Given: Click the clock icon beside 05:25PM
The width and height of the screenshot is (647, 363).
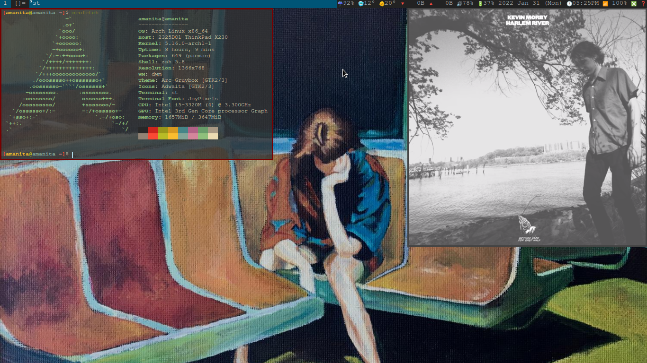Looking at the screenshot, I should click(569, 3).
